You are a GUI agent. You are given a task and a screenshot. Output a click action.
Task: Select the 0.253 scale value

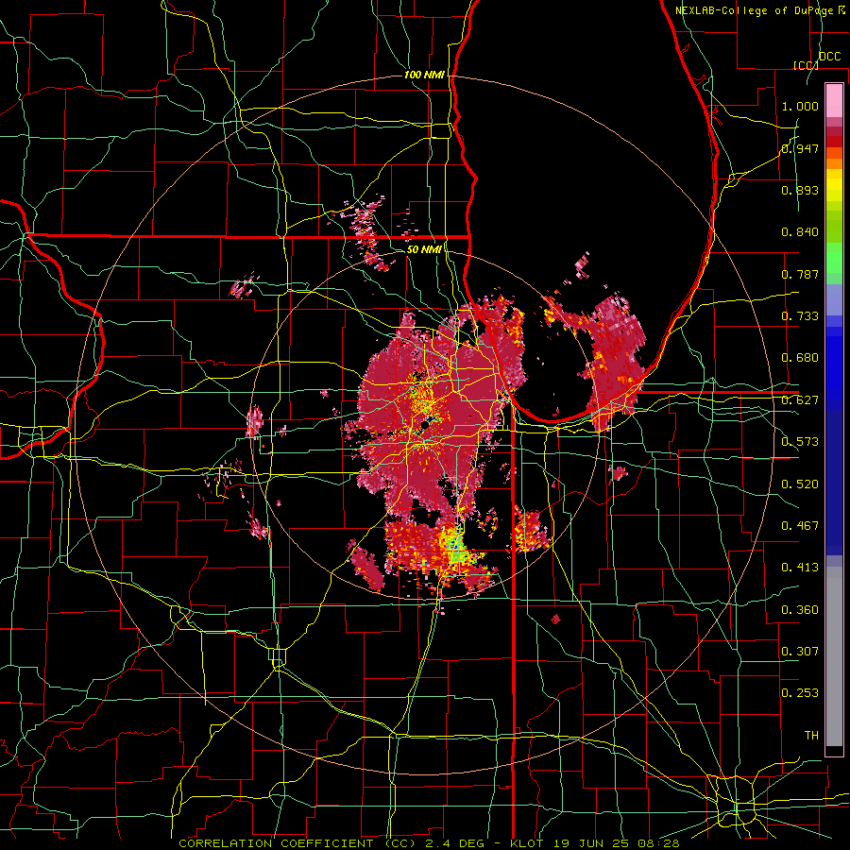[800, 693]
